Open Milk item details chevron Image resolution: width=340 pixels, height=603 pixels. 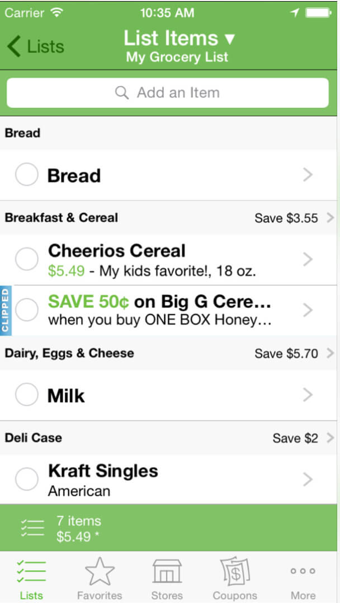308,396
